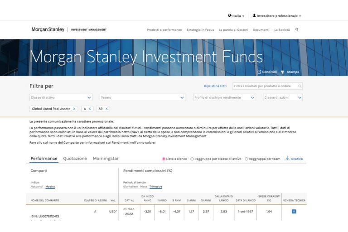Viewport: 348px width, 232px height.
Task: Click the Da inizio anno column header
Action: click(x=147, y=198)
